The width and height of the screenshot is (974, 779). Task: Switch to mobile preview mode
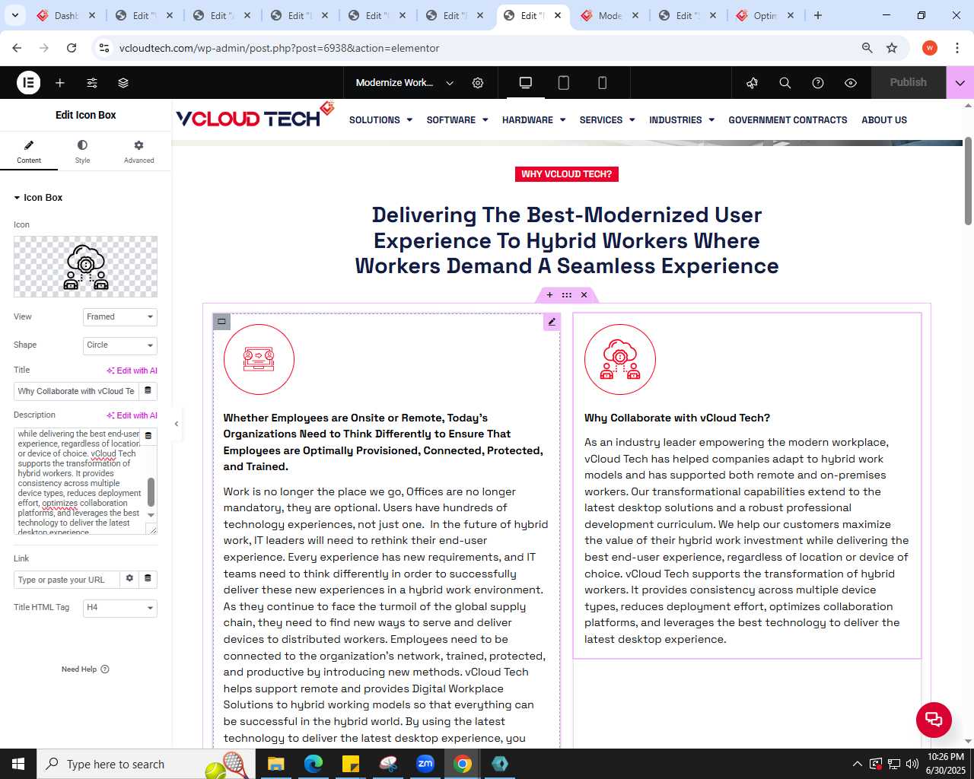point(603,83)
